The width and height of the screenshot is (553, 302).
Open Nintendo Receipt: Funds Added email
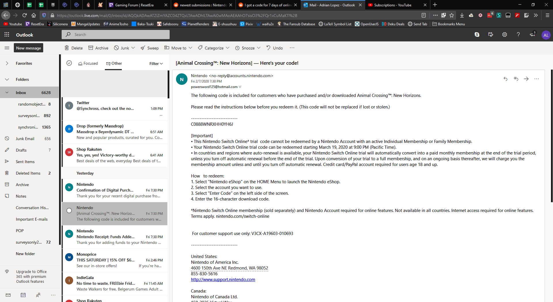coord(115,237)
